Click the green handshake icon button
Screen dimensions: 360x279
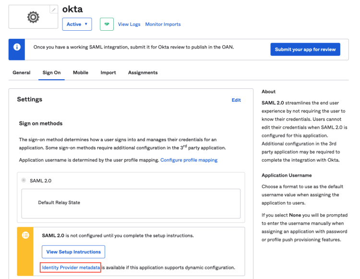[107, 24]
